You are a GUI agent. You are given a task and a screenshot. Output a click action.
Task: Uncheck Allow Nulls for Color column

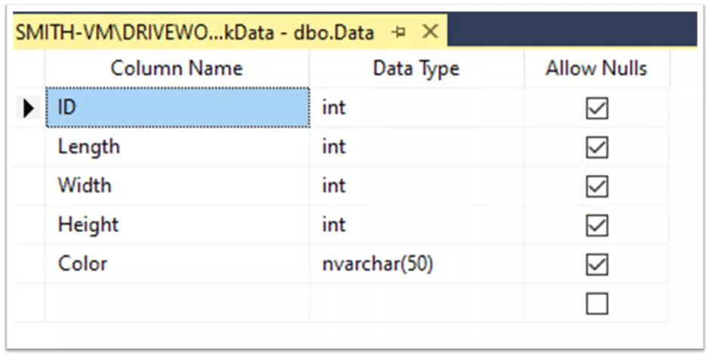point(597,265)
